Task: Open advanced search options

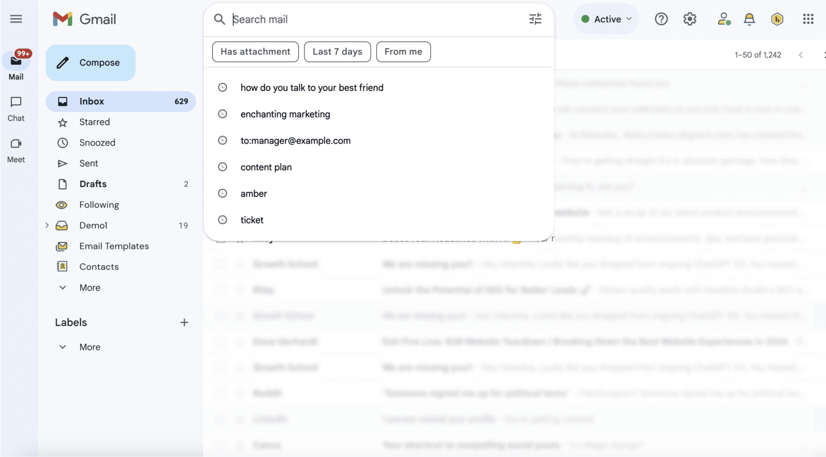Action: tap(535, 19)
